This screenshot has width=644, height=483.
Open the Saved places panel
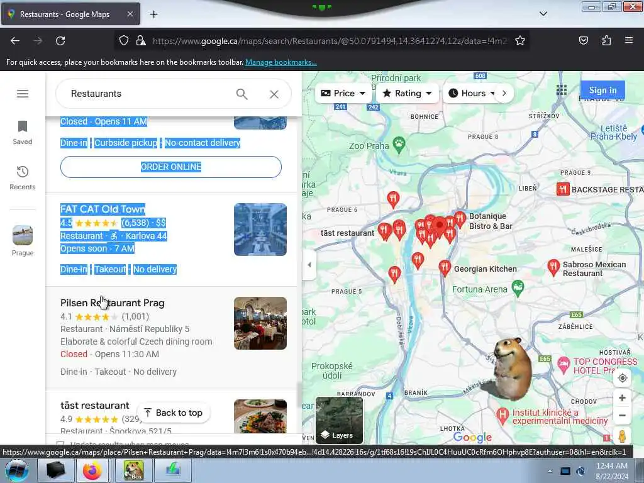(23, 133)
